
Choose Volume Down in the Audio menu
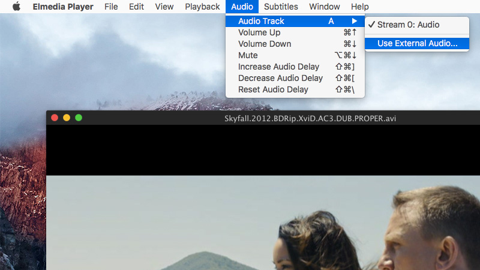tap(295, 44)
